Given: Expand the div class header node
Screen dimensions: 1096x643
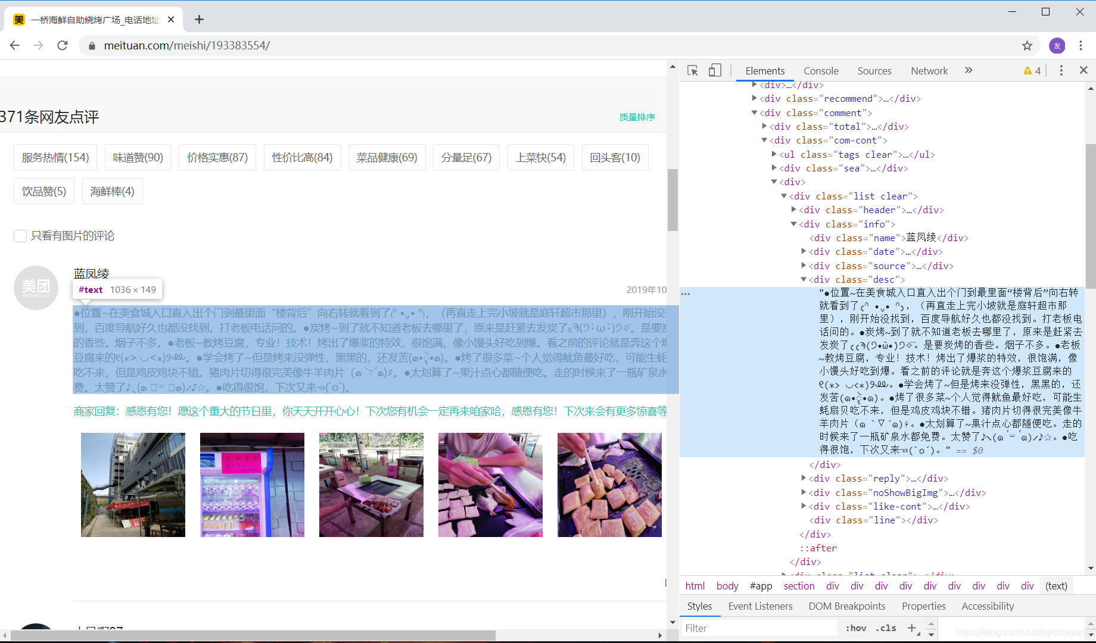Looking at the screenshot, I should pyautogui.click(x=793, y=210).
